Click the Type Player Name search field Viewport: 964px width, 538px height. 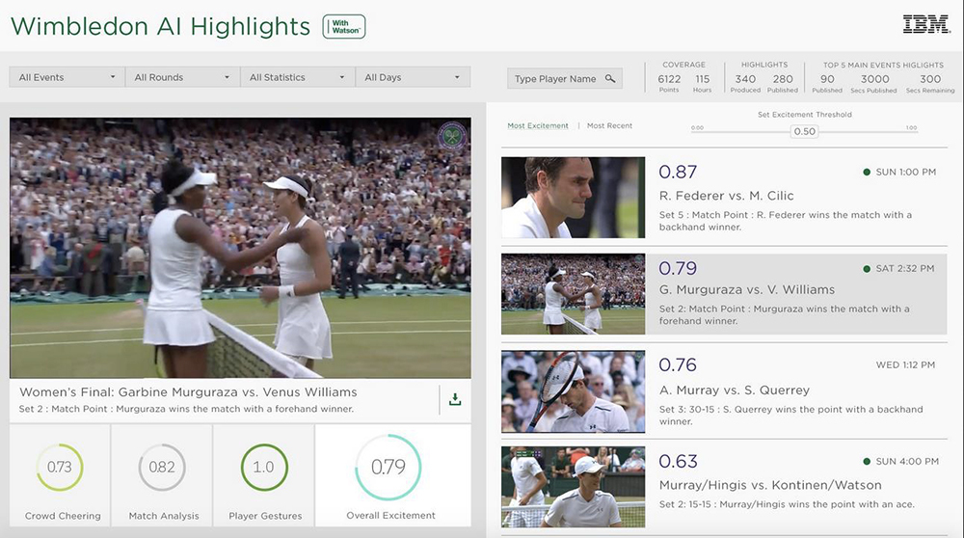[x=555, y=79]
